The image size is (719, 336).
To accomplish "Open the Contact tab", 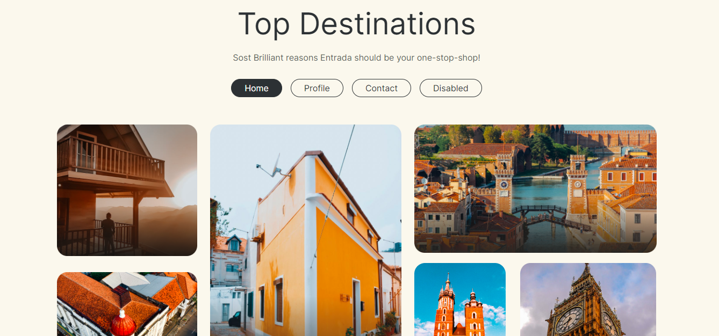I will [x=382, y=88].
